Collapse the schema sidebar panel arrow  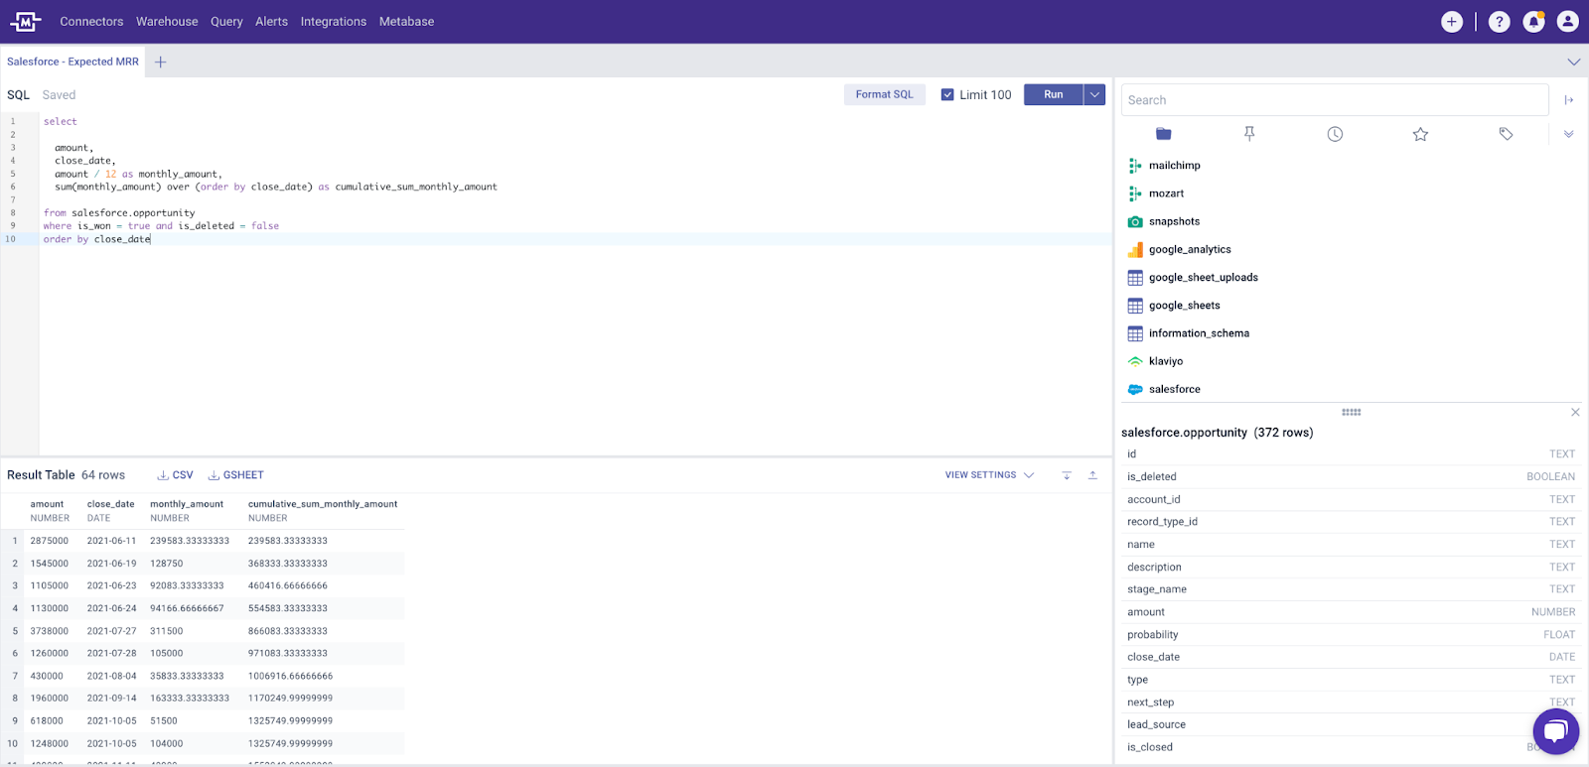point(1569,100)
